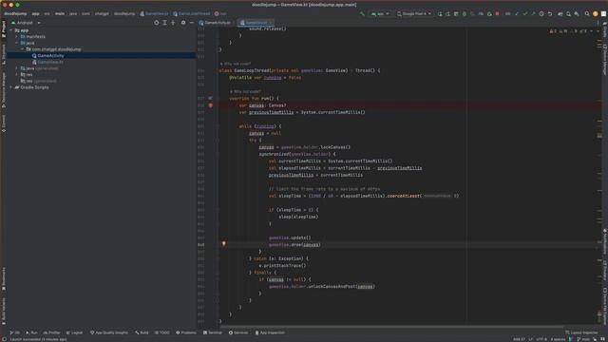
Task: Open the Layout Inspector tool window
Action: pos(581,332)
